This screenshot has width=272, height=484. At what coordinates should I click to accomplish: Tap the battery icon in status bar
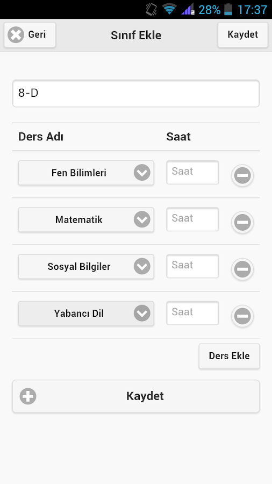pyautogui.click(x=228, y=9)
